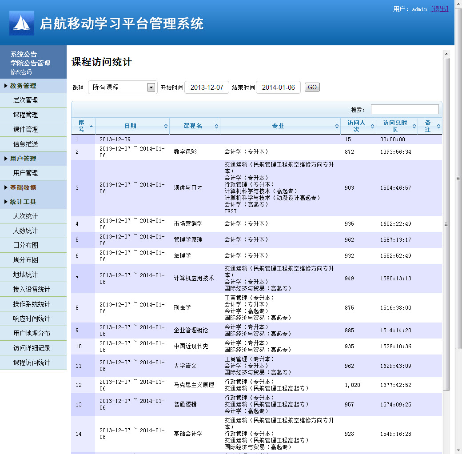462x454 pixels.
Task: Expand the 基础数据 menu section
Action: tap(23, 187)
